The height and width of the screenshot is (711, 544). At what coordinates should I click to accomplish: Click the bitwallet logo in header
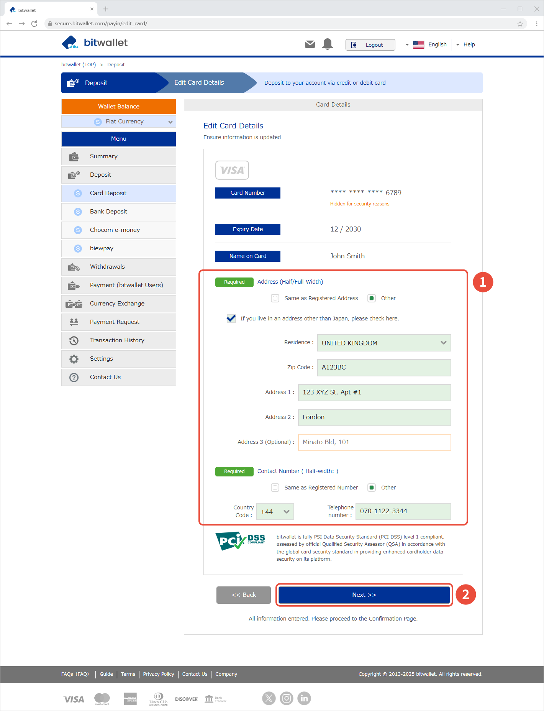click(x=95, y=43)
